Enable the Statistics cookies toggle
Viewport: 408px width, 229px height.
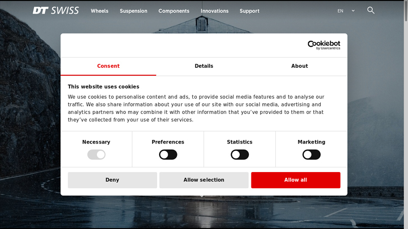pyautogui.click(x=240, y=155)
